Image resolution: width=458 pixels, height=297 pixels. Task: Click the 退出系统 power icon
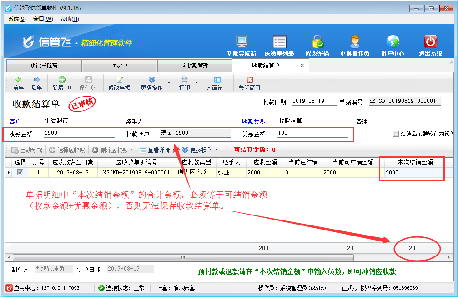430,42
